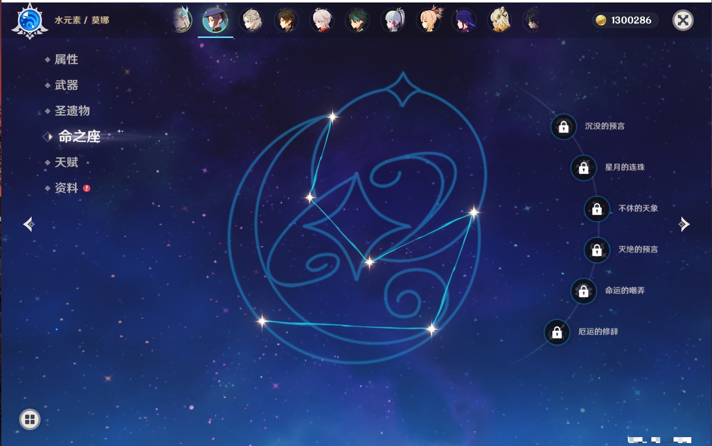Switch to the Albedo character avatar
The width and height of the screenshot is (712, 446).
pos(251,20)
